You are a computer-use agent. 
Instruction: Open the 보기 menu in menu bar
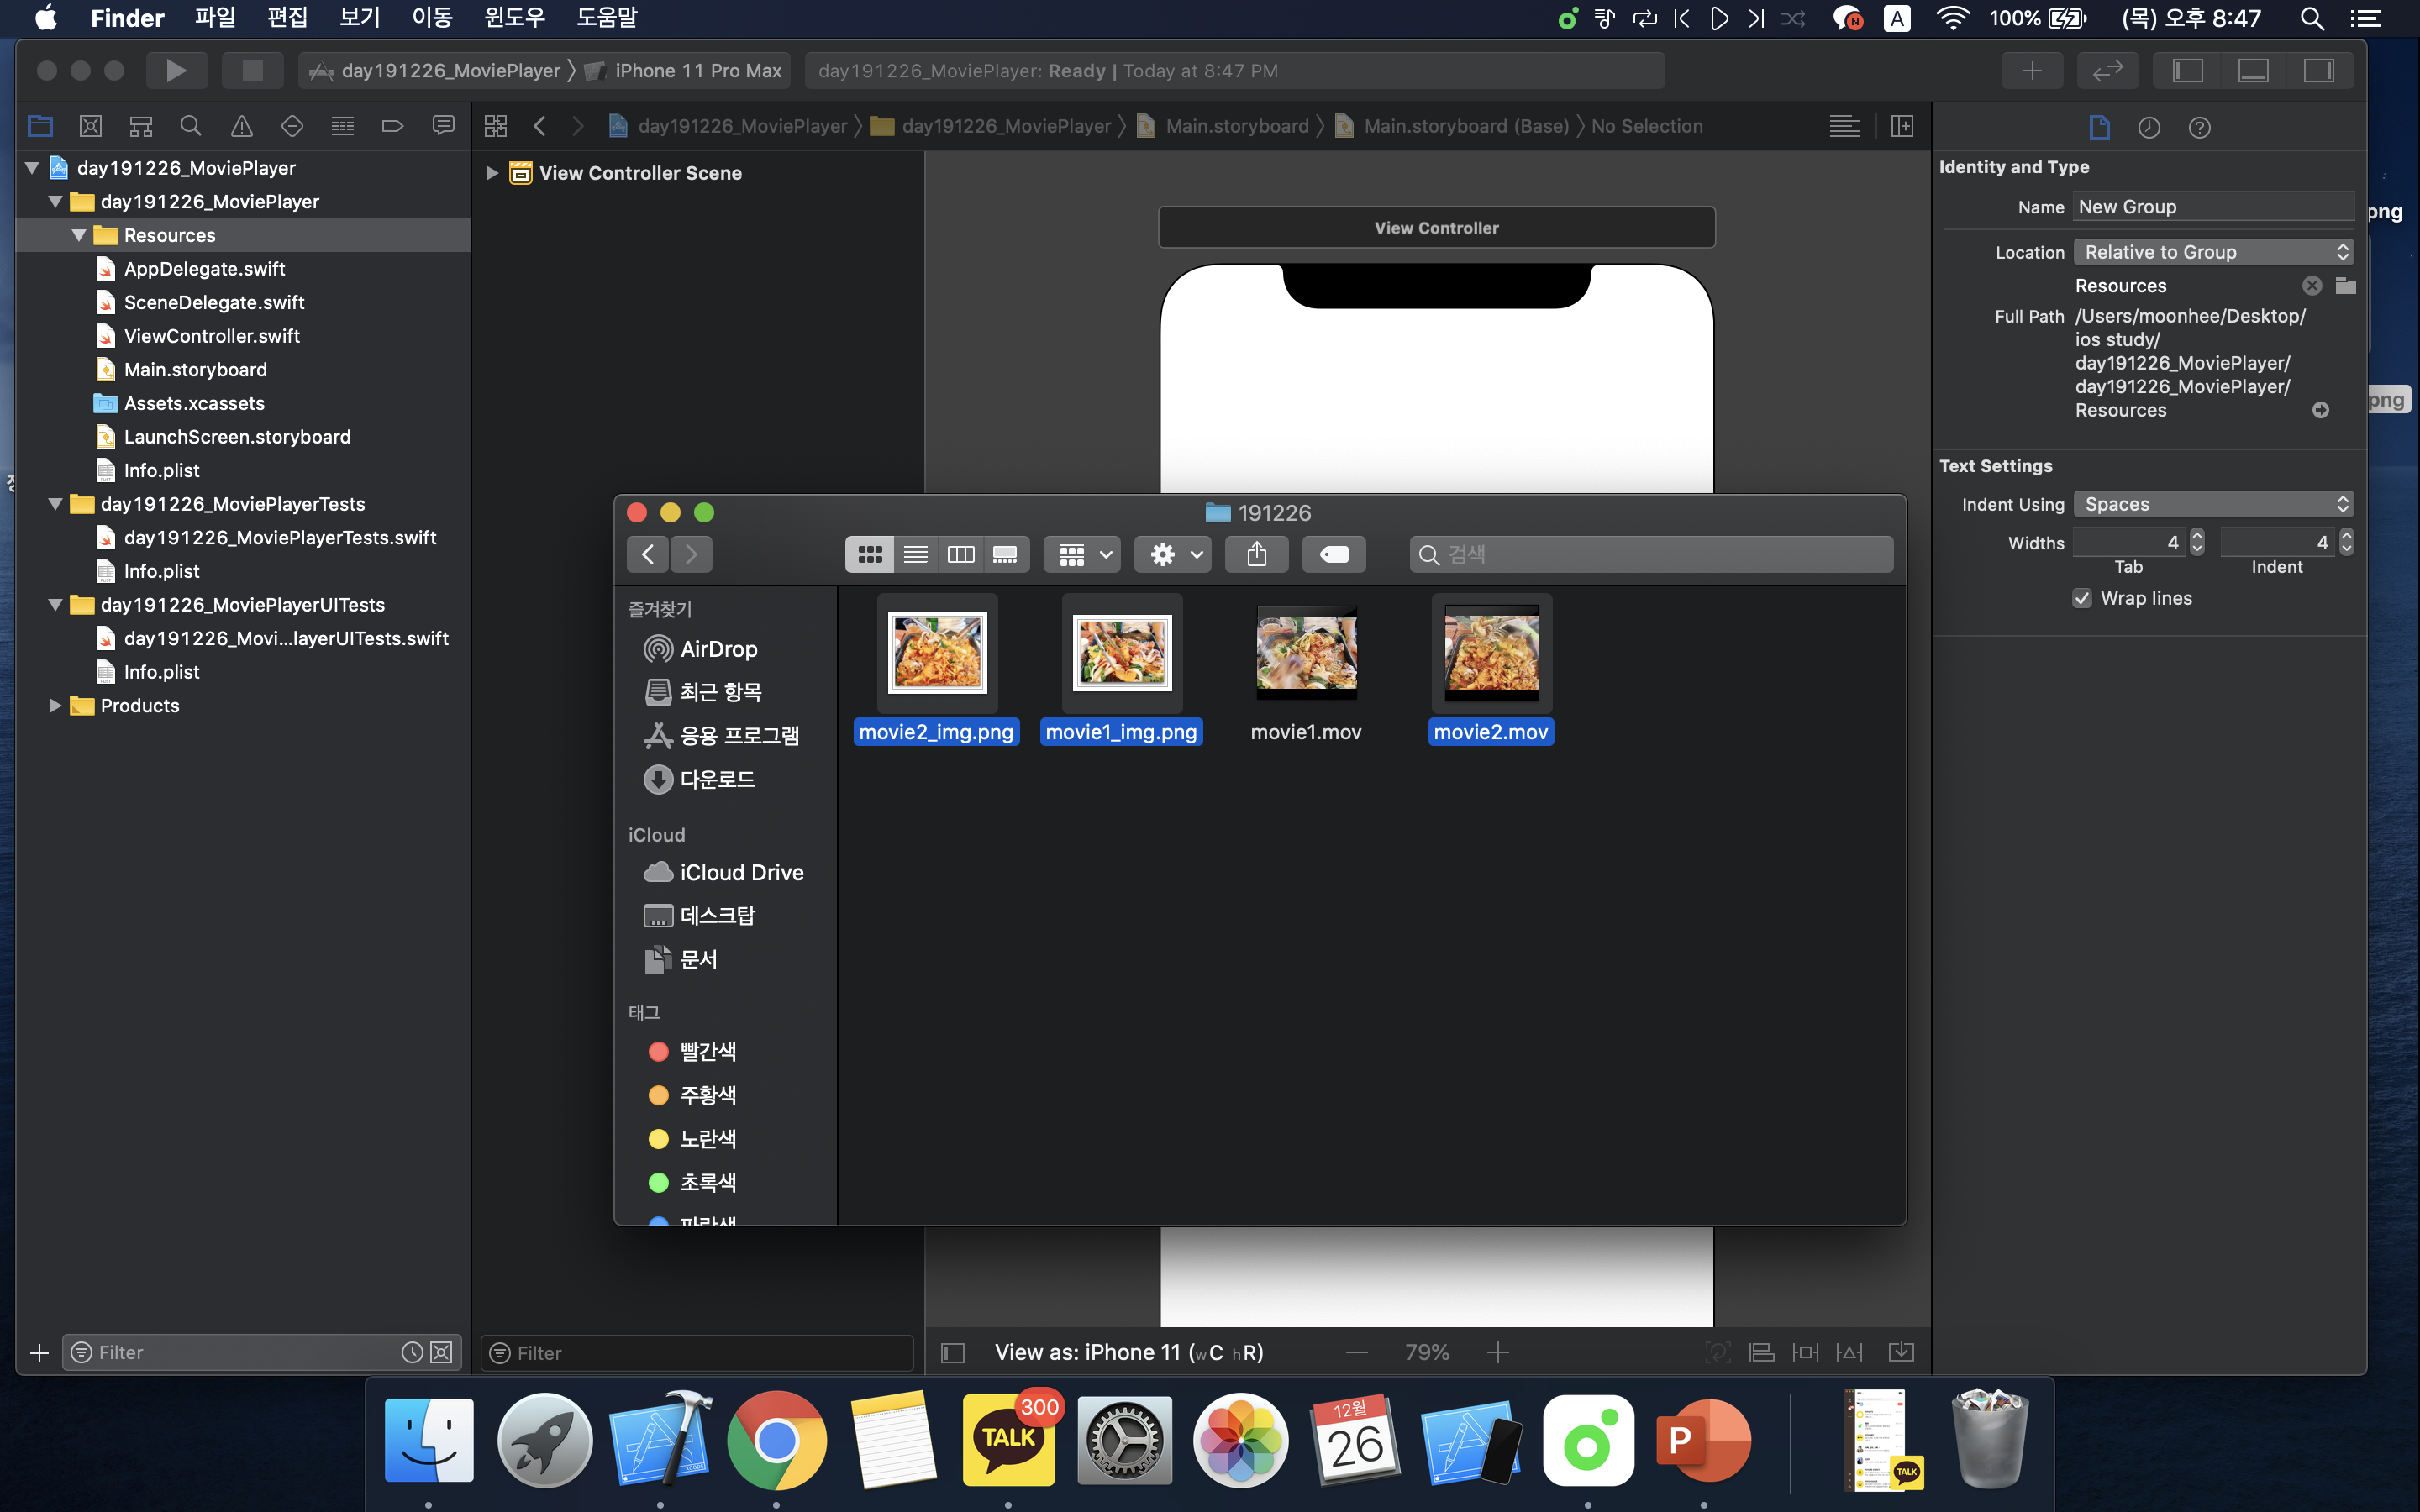point(359,18)
